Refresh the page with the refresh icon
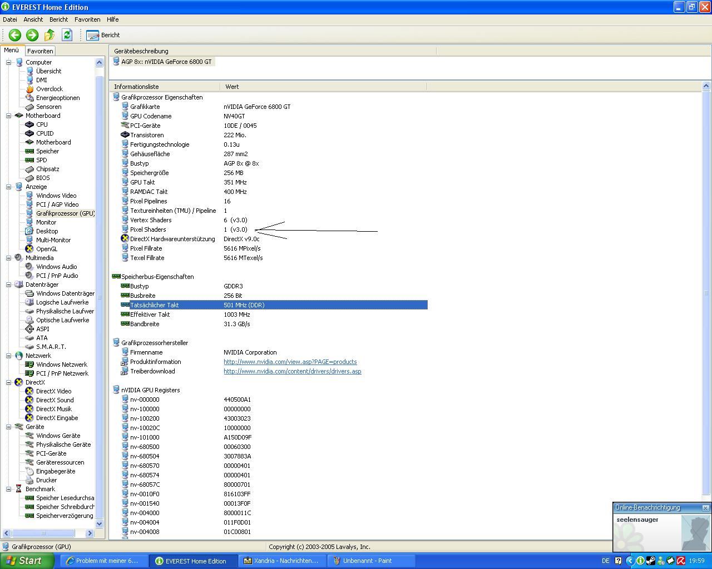This screenshot has width=712, height=569. pyautogui.click(x=67, y=35)
